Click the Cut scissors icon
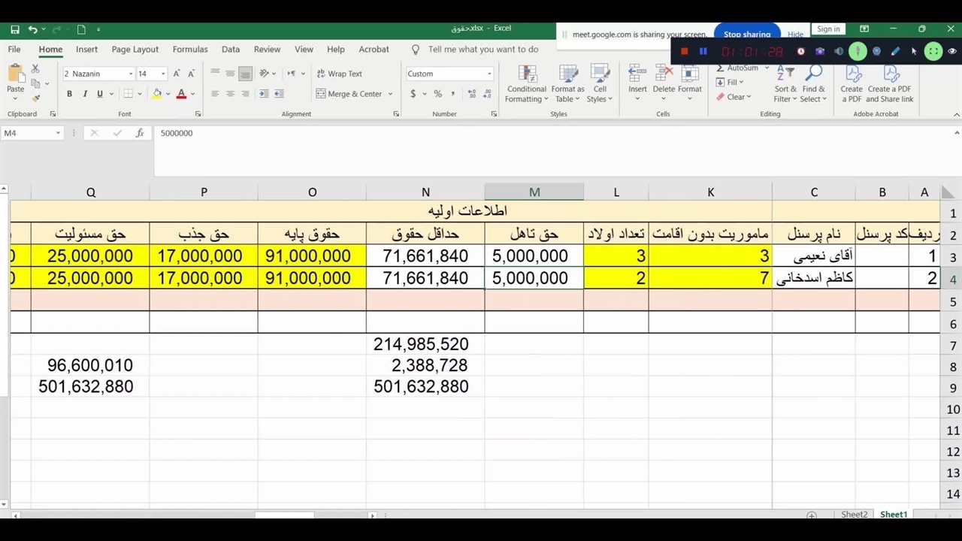The width and height of the screenshot is (962, 541). tap(35, 69)
